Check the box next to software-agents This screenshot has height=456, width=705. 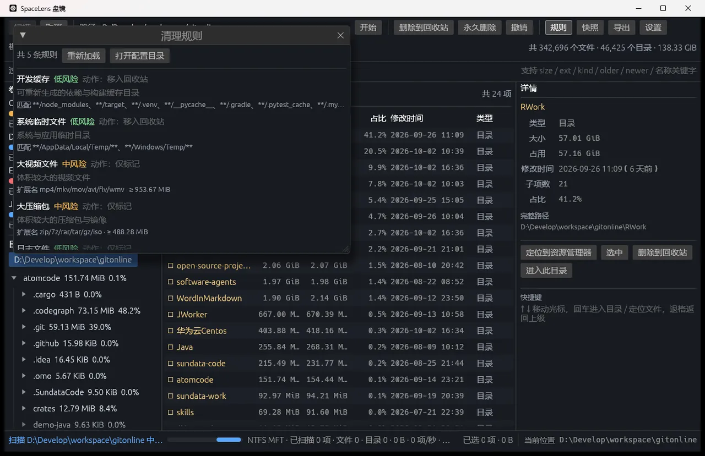[x=171, y=282]
